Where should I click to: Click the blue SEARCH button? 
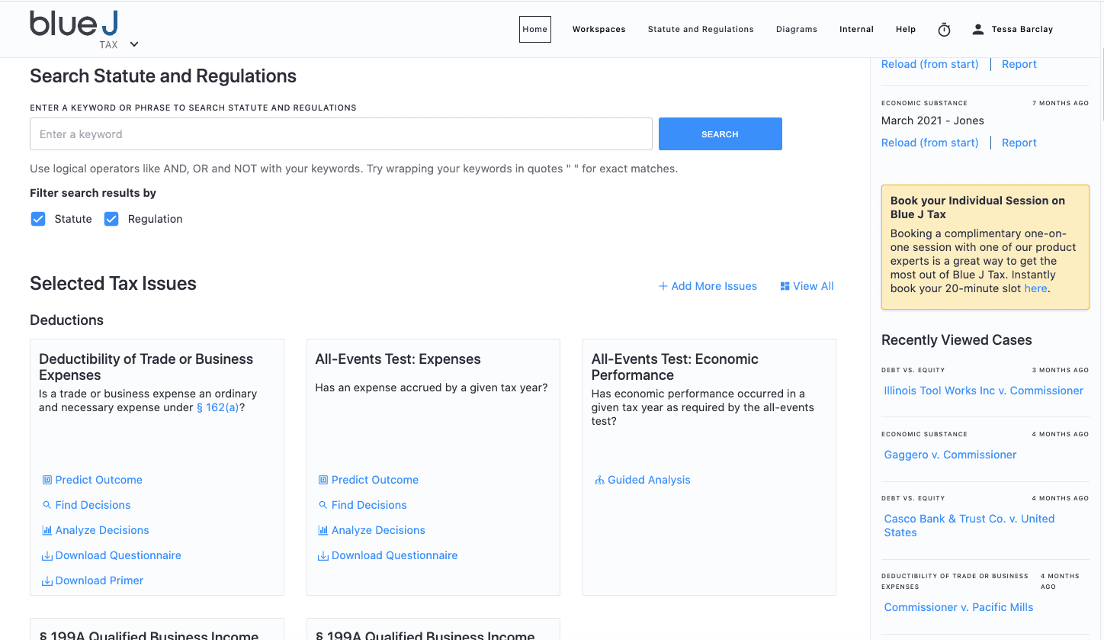pyautogui.click(x=720, y=133)
